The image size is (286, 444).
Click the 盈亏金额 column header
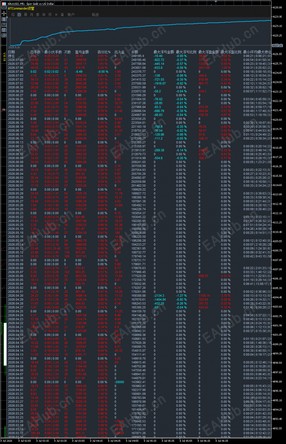click(x=82, y=52)
